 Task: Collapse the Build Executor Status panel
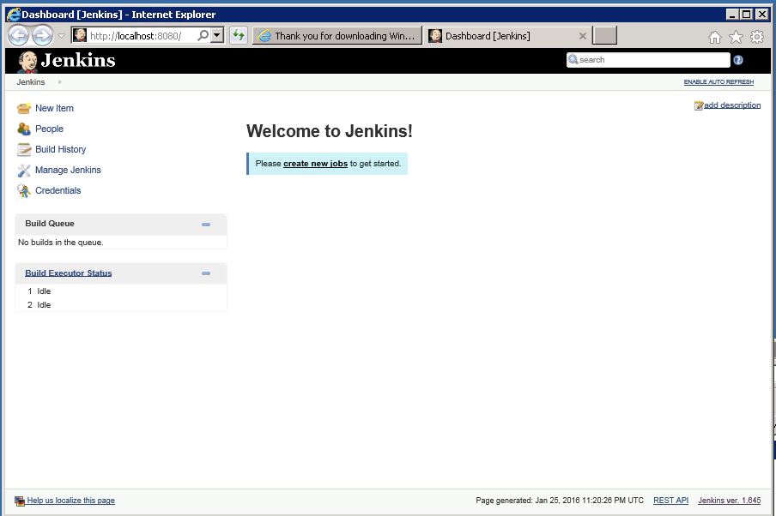pyautogui.click(x=205, y=273)
